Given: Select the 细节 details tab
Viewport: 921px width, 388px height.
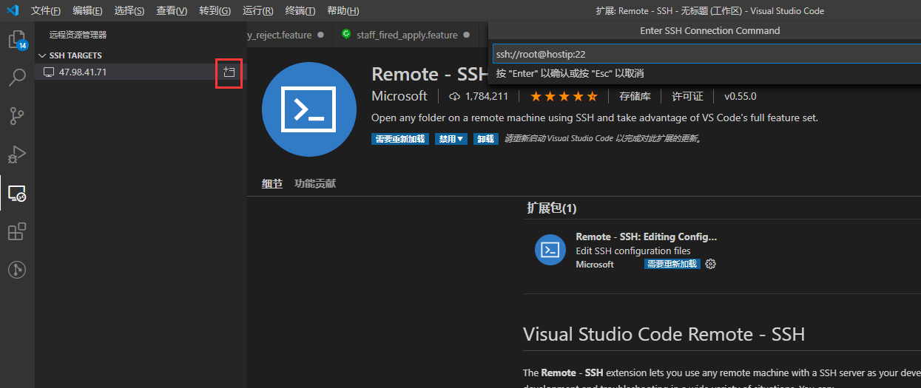Looking at the screenshot, I should click(x=272, y=183).
